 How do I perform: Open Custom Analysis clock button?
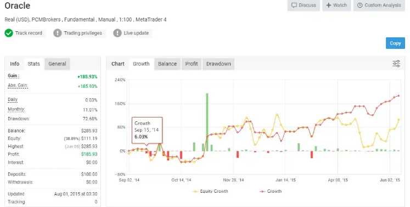[x=379, y=5]
